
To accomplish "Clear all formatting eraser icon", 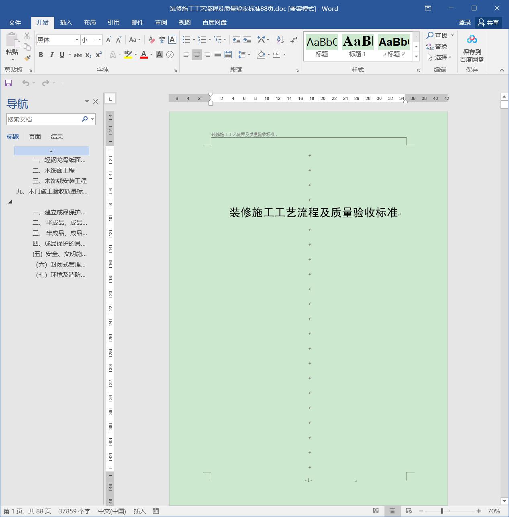I will pos(151,40).
